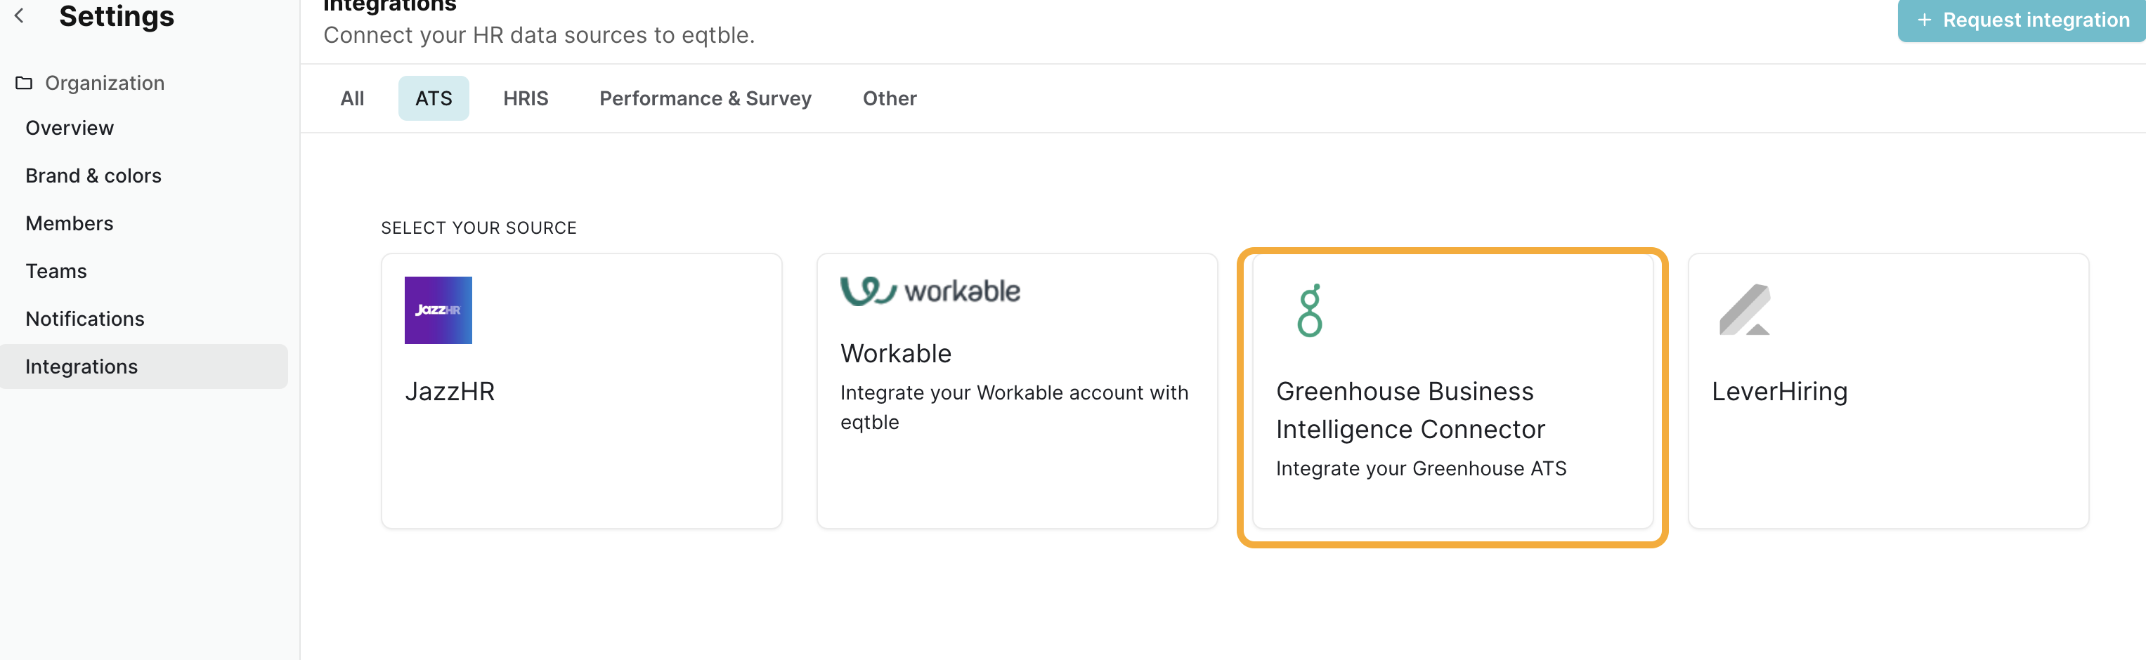Click the Request integration button

pos(2021,20)
